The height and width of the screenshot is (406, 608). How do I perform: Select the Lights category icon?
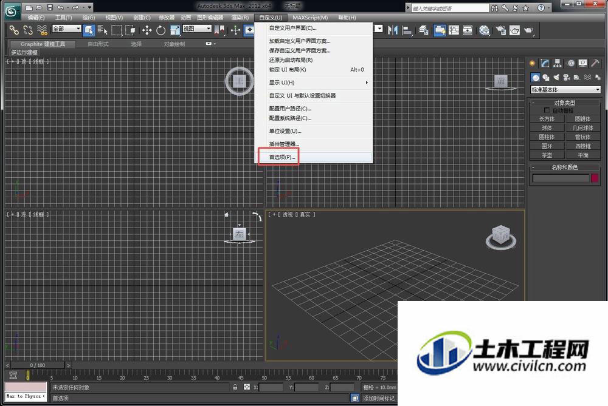[x=556, y=78]
